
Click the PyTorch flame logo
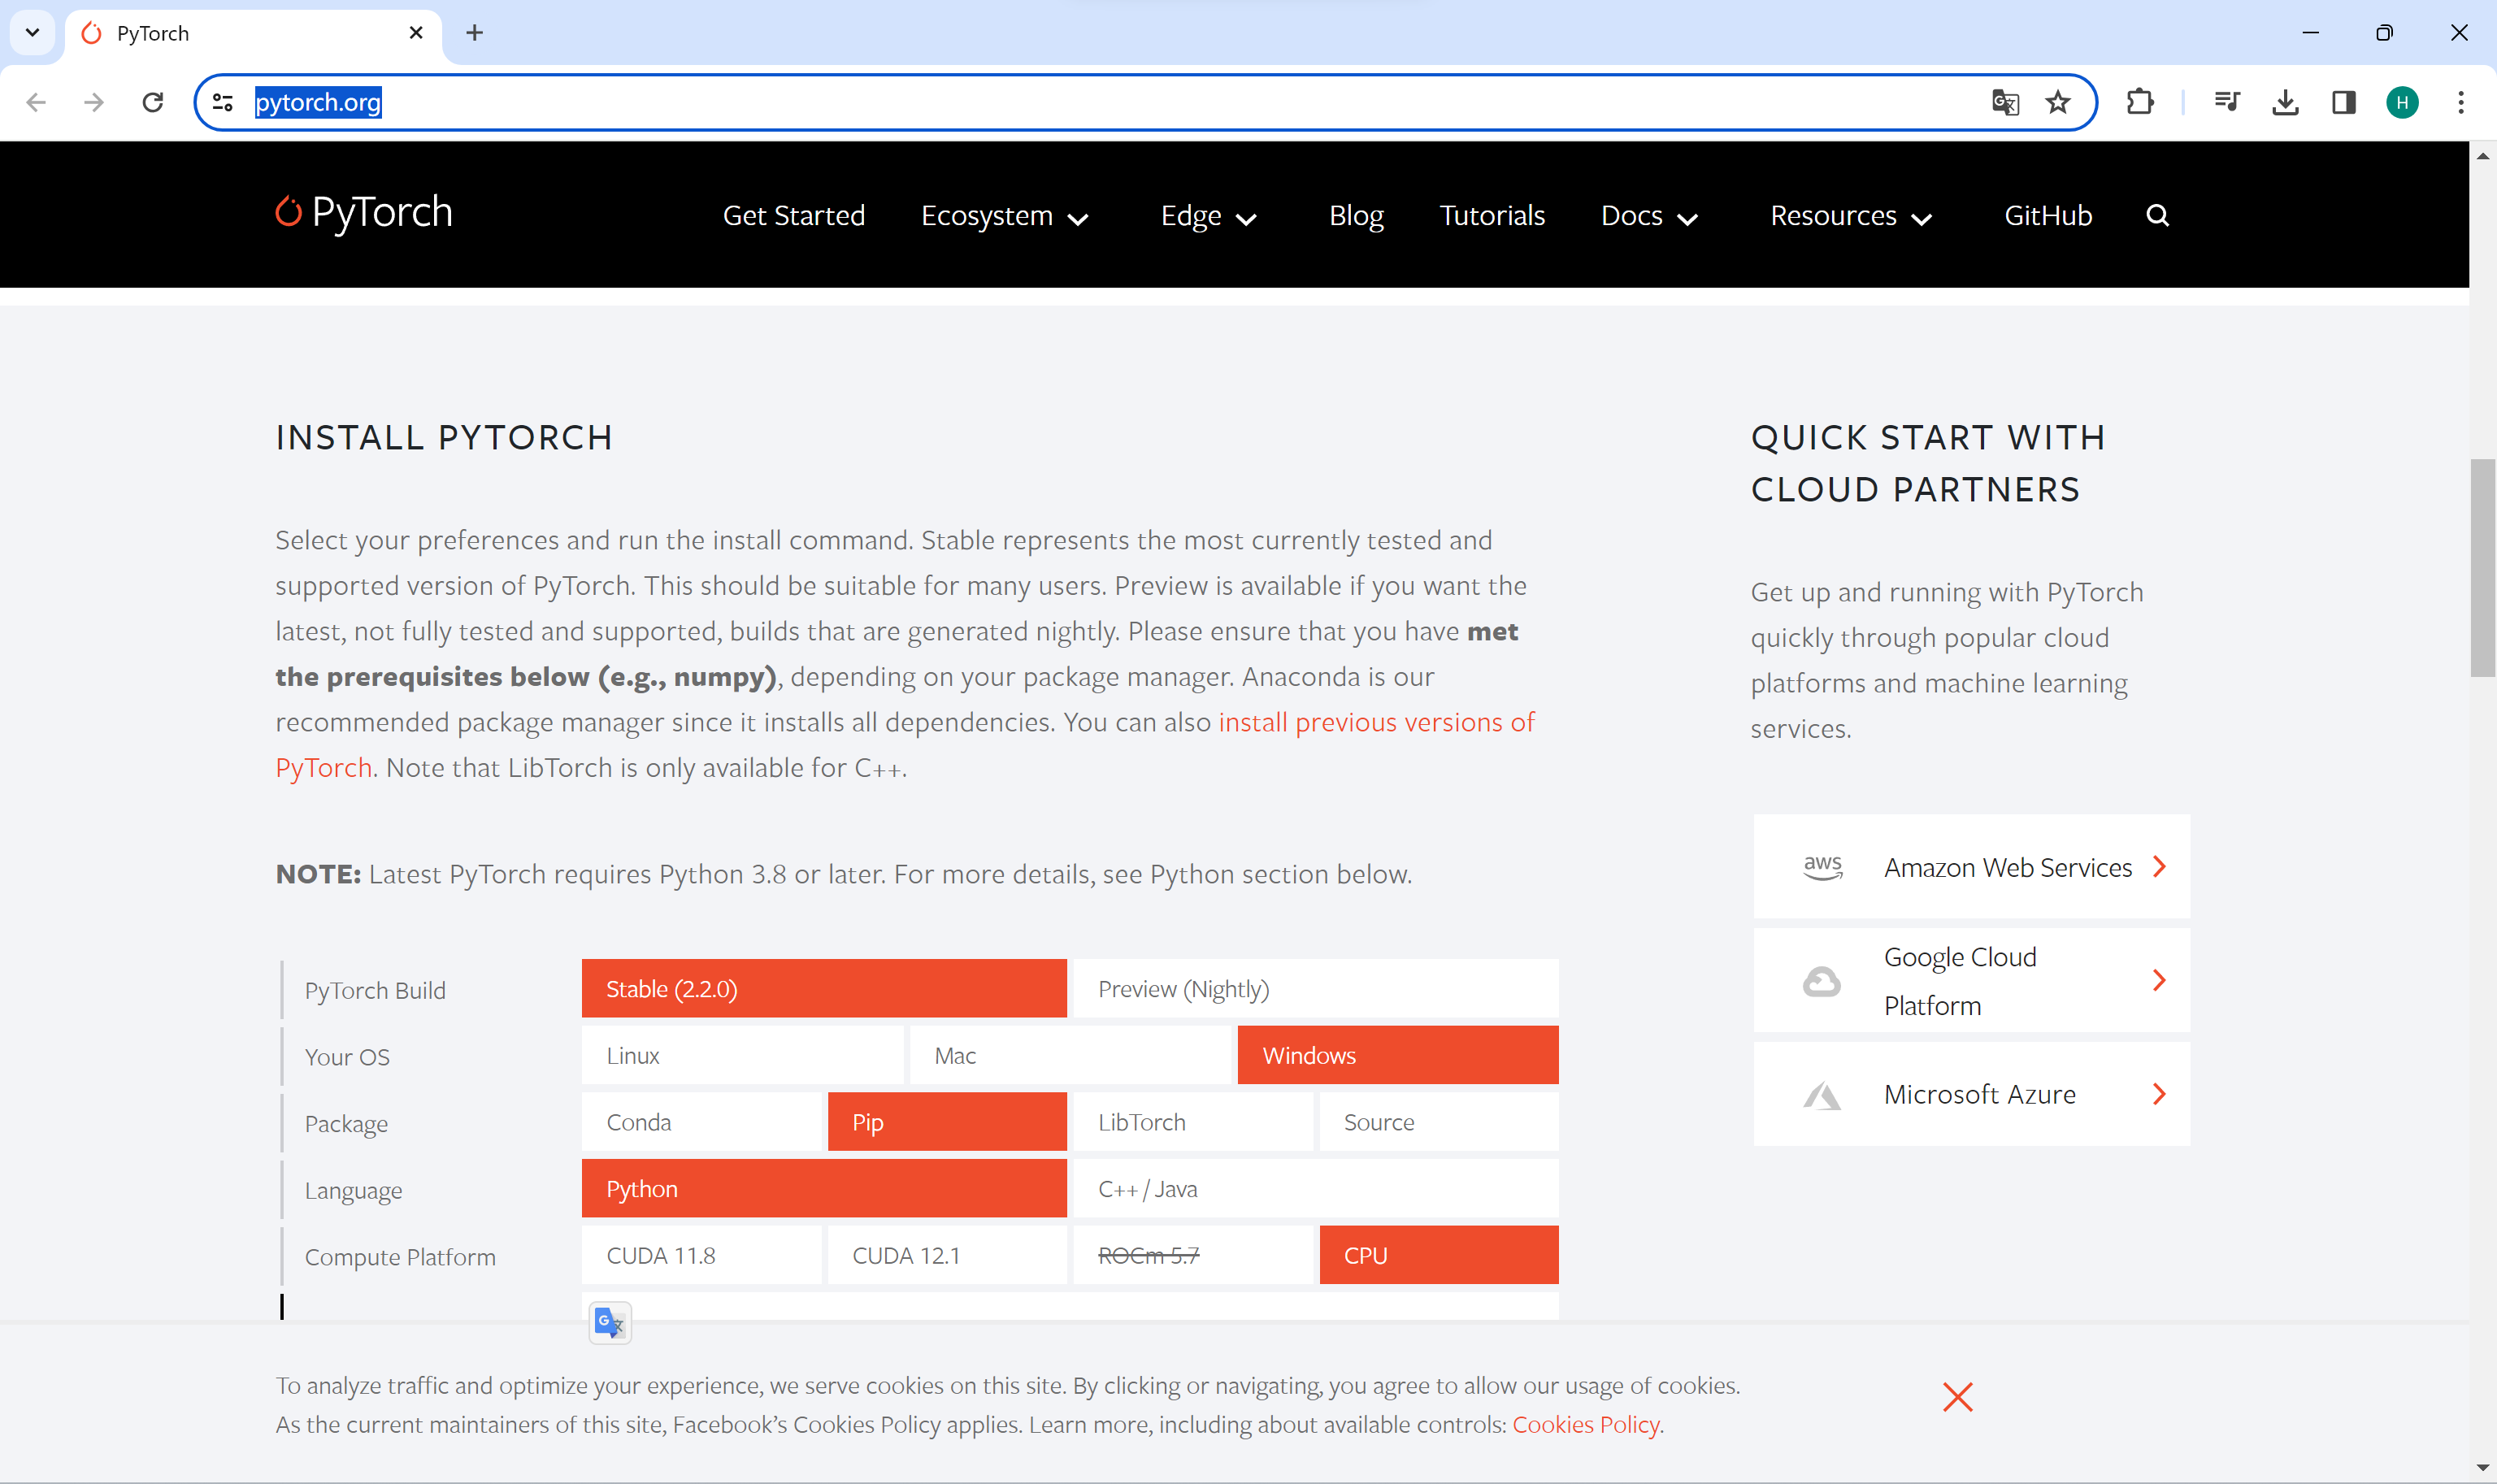pos(288,211)
